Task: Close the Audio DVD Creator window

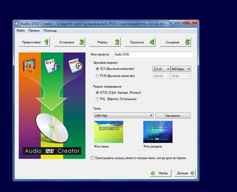Action: (x=191, y=23)
